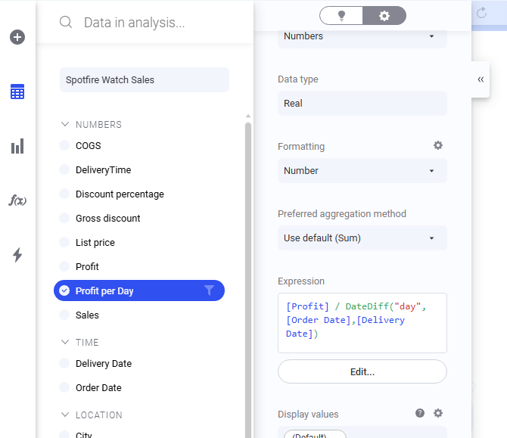Viewport: 507px width, 438px height.
Task: Select the Discount percentage column checkbox
Action: click(x=64, y=194)
